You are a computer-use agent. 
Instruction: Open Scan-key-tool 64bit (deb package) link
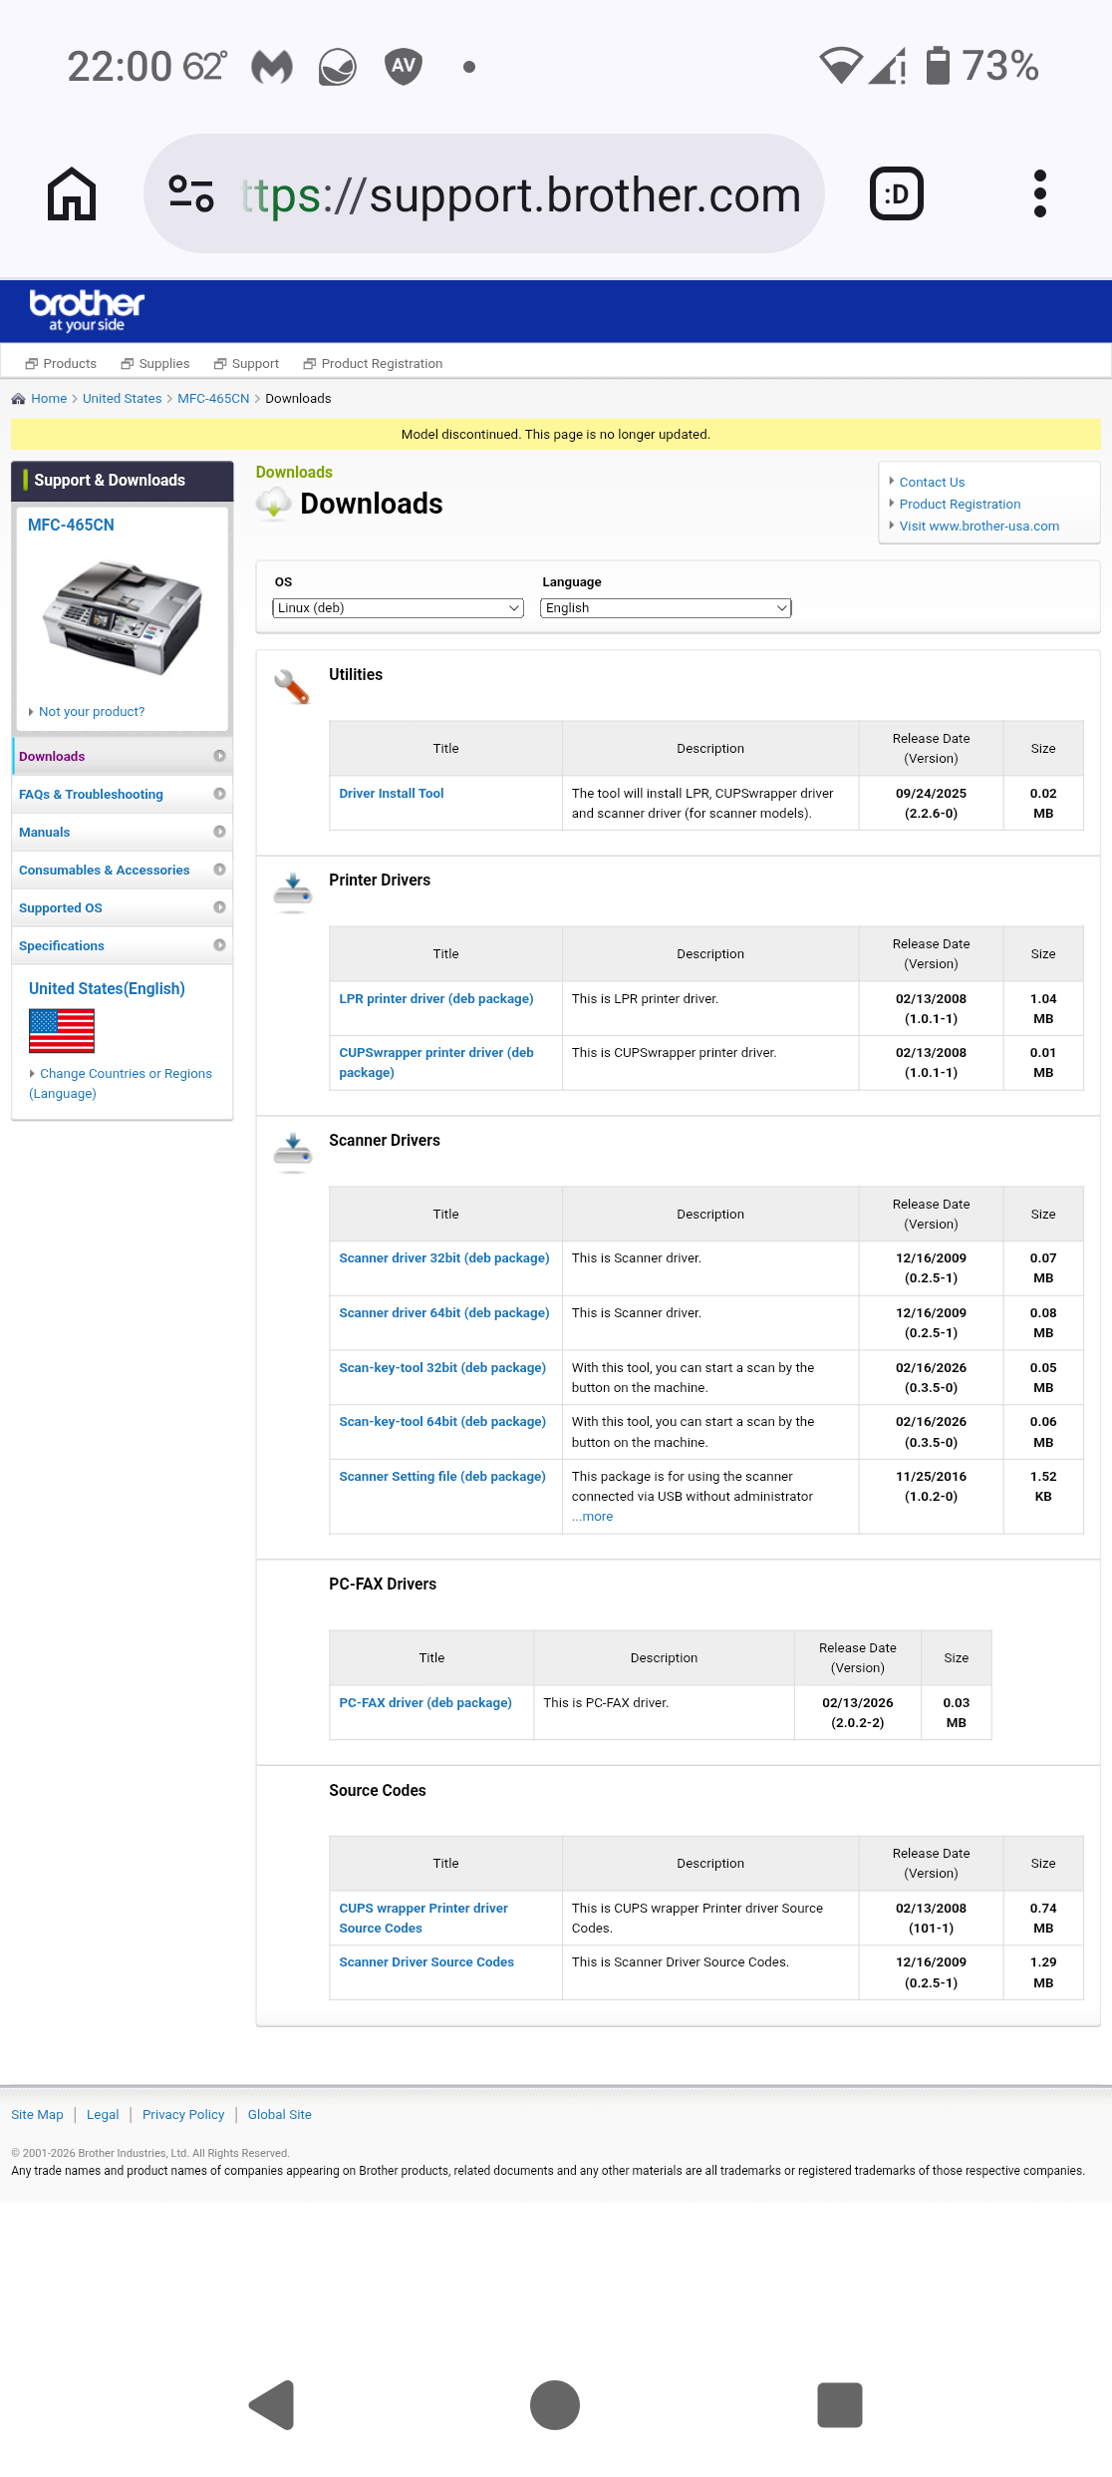pos(442,1422)
